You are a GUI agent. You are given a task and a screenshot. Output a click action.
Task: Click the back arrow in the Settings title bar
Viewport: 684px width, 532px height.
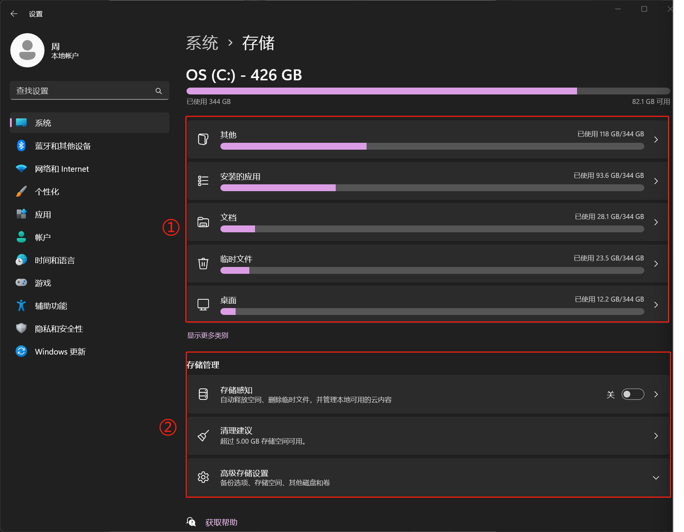click(14, 14)
